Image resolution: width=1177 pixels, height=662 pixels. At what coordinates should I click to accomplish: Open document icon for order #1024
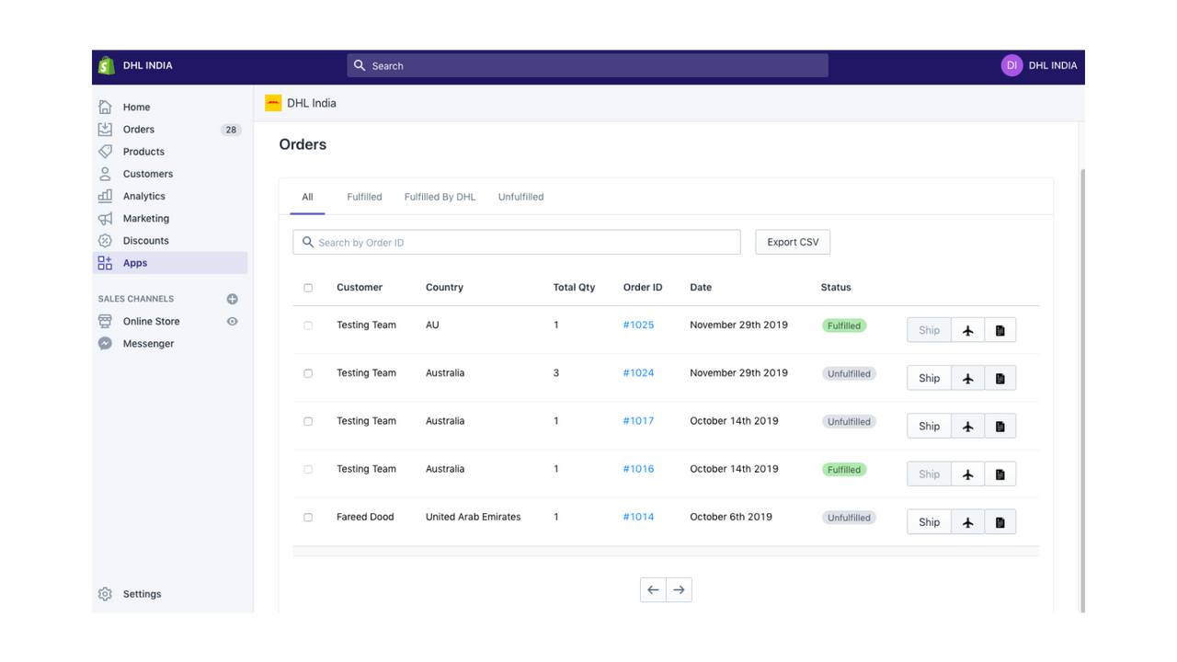pyautogui.click(x=1000, y=378)
